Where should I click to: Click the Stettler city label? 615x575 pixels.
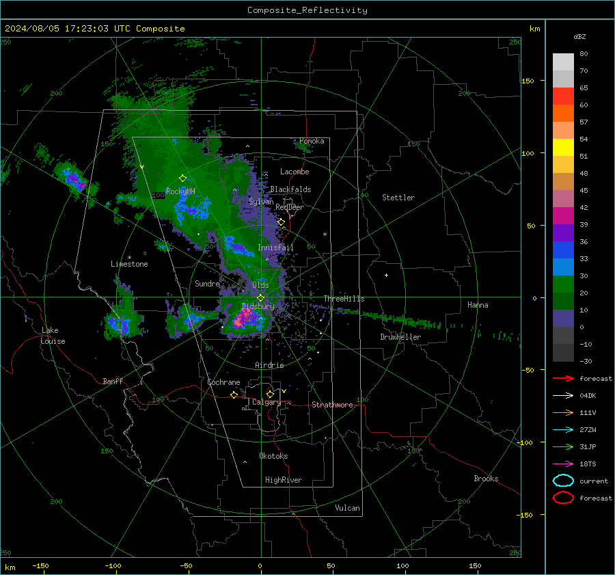tap(398, 198)
